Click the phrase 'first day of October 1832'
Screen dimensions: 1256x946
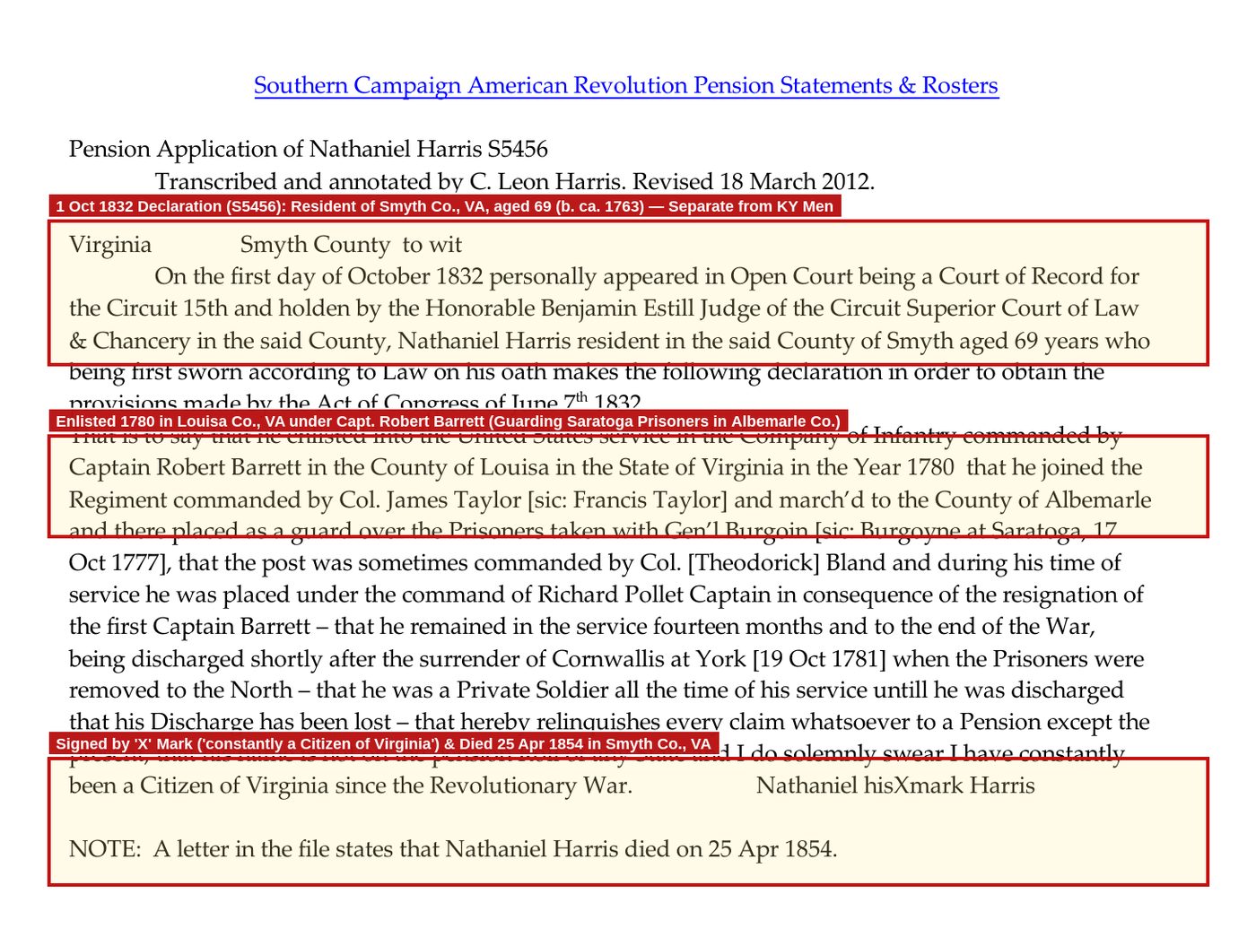click(357, 276)
